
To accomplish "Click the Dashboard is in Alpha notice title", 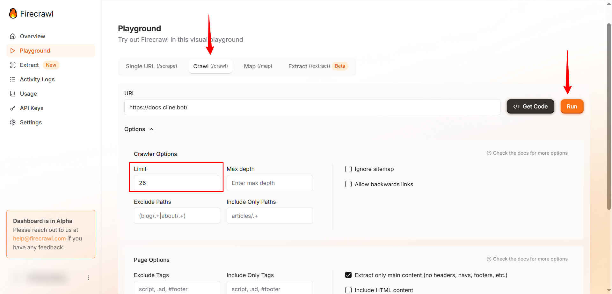I will [x=43, y=221].
